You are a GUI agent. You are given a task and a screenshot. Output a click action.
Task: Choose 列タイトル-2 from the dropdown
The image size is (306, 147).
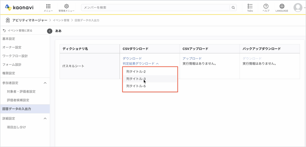150,71
